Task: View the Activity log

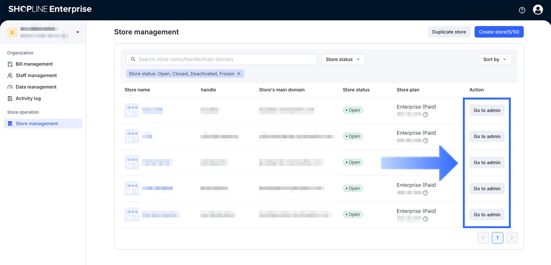Action: (x=28, y=98)
